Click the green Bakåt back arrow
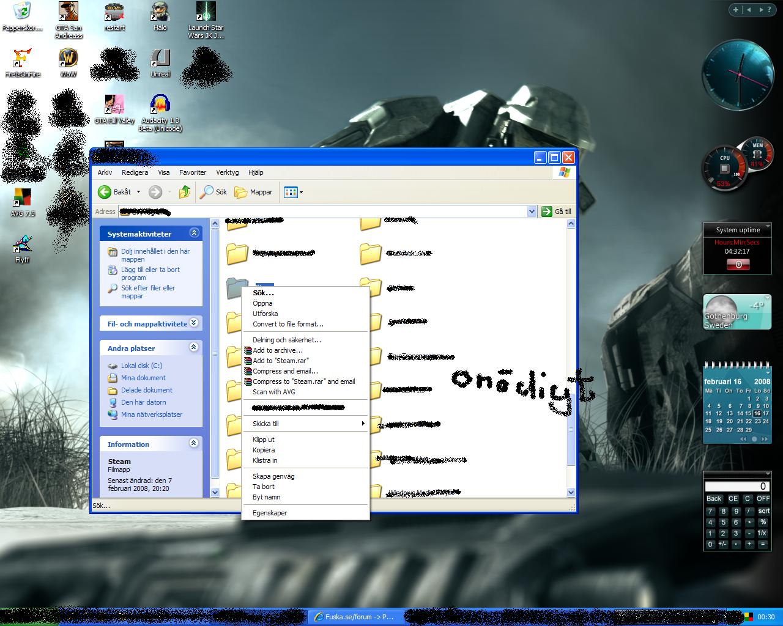783x626 pixels. tap(105, 192)
